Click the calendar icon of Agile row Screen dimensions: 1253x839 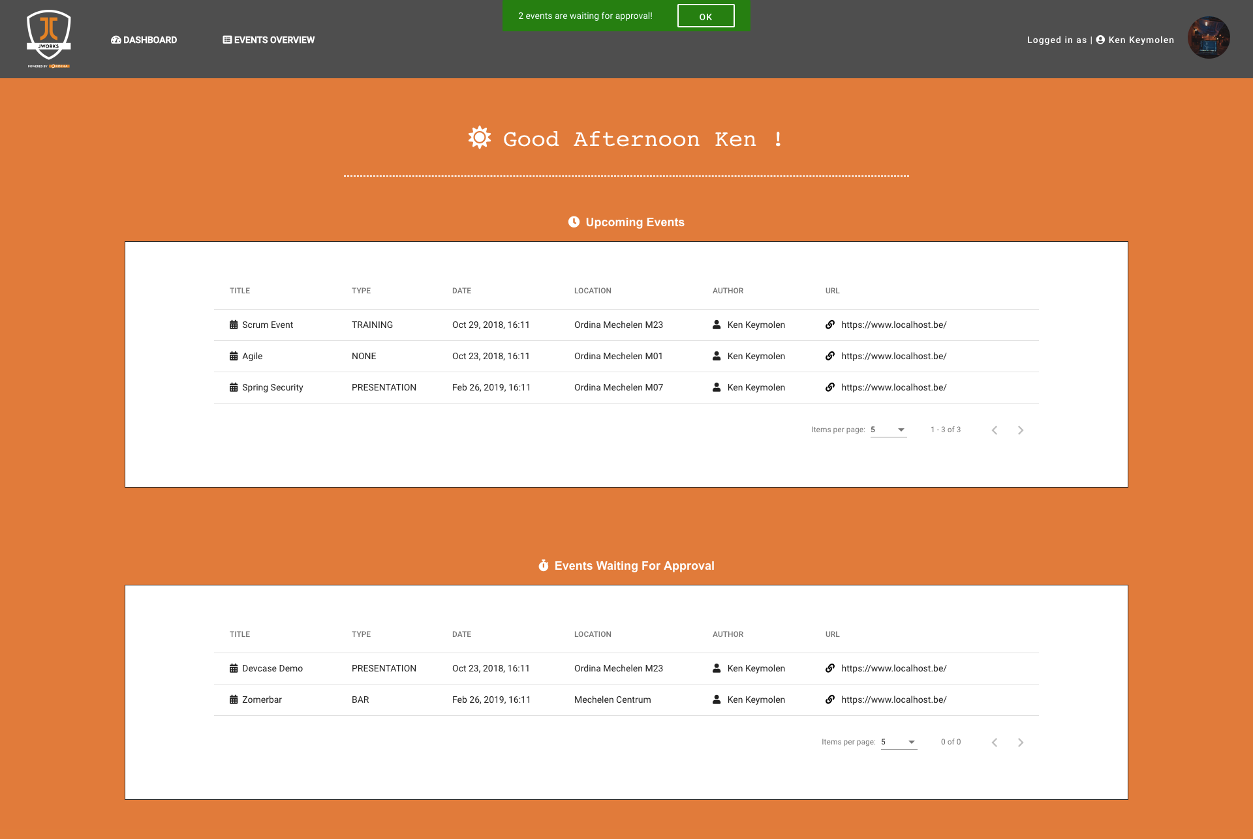234,356
